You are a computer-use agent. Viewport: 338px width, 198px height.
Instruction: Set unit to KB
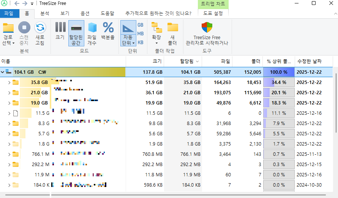point(141,42)
